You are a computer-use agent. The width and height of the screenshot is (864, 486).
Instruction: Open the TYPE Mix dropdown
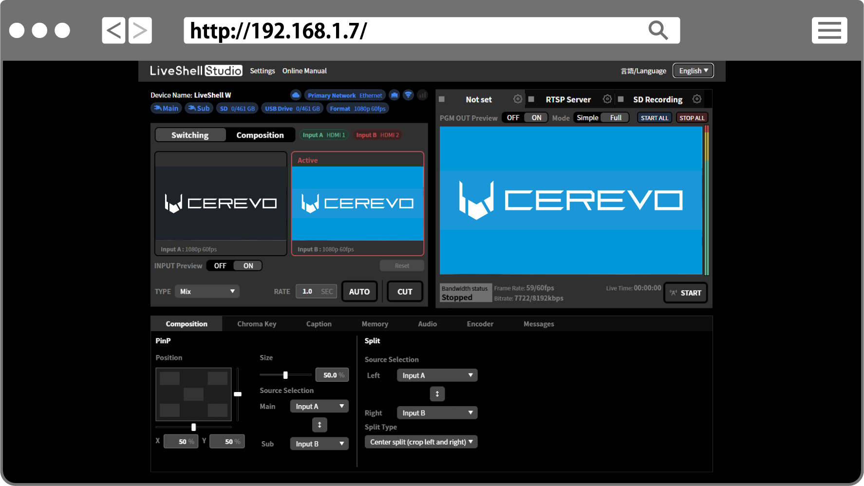click(207, 291)
